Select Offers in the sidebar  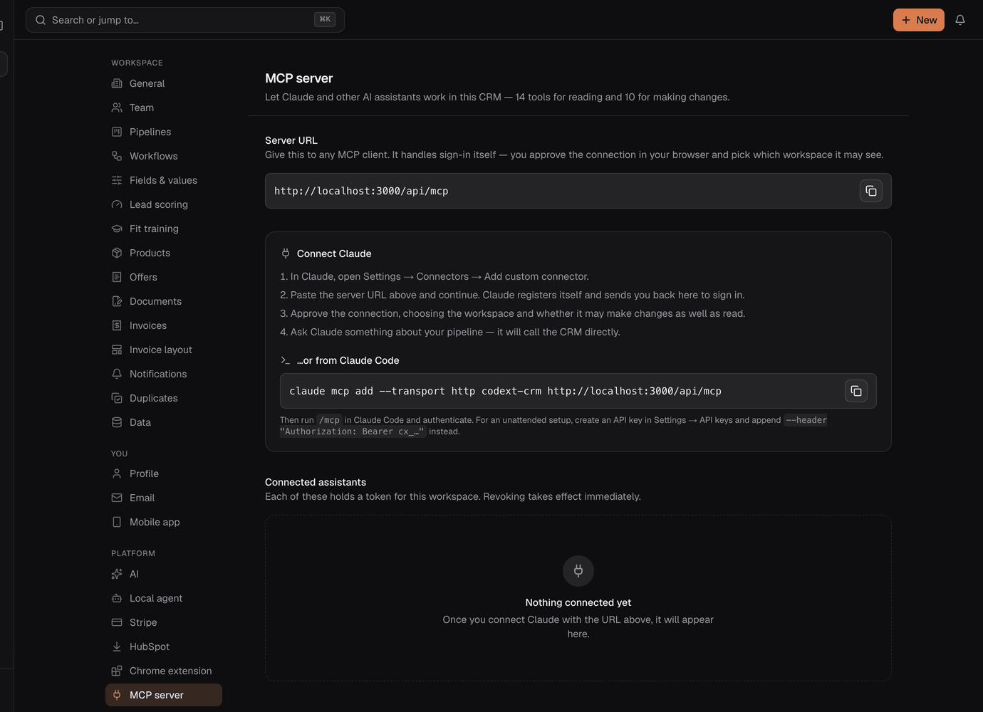tap(163, 277)
